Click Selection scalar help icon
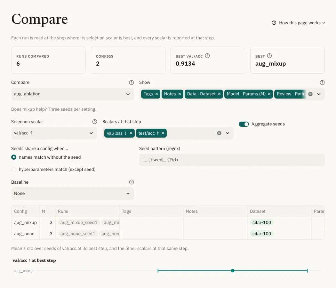336x288 pixels. [94, 122]
